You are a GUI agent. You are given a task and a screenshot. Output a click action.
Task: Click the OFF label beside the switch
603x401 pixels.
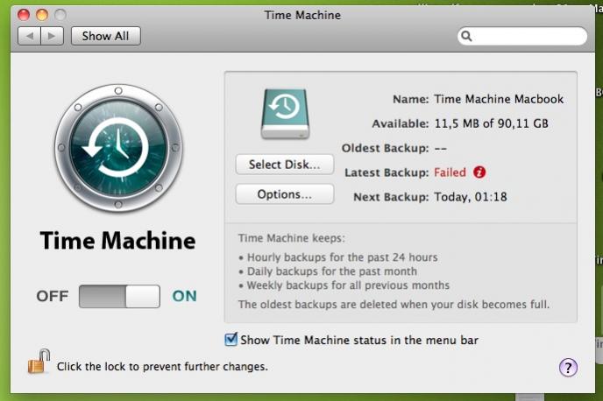[53, 296]
